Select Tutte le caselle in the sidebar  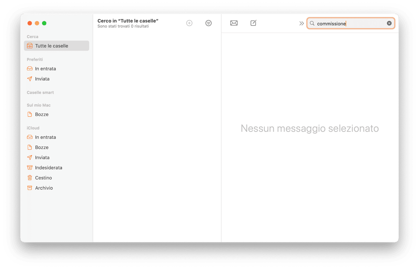(57, 46)
